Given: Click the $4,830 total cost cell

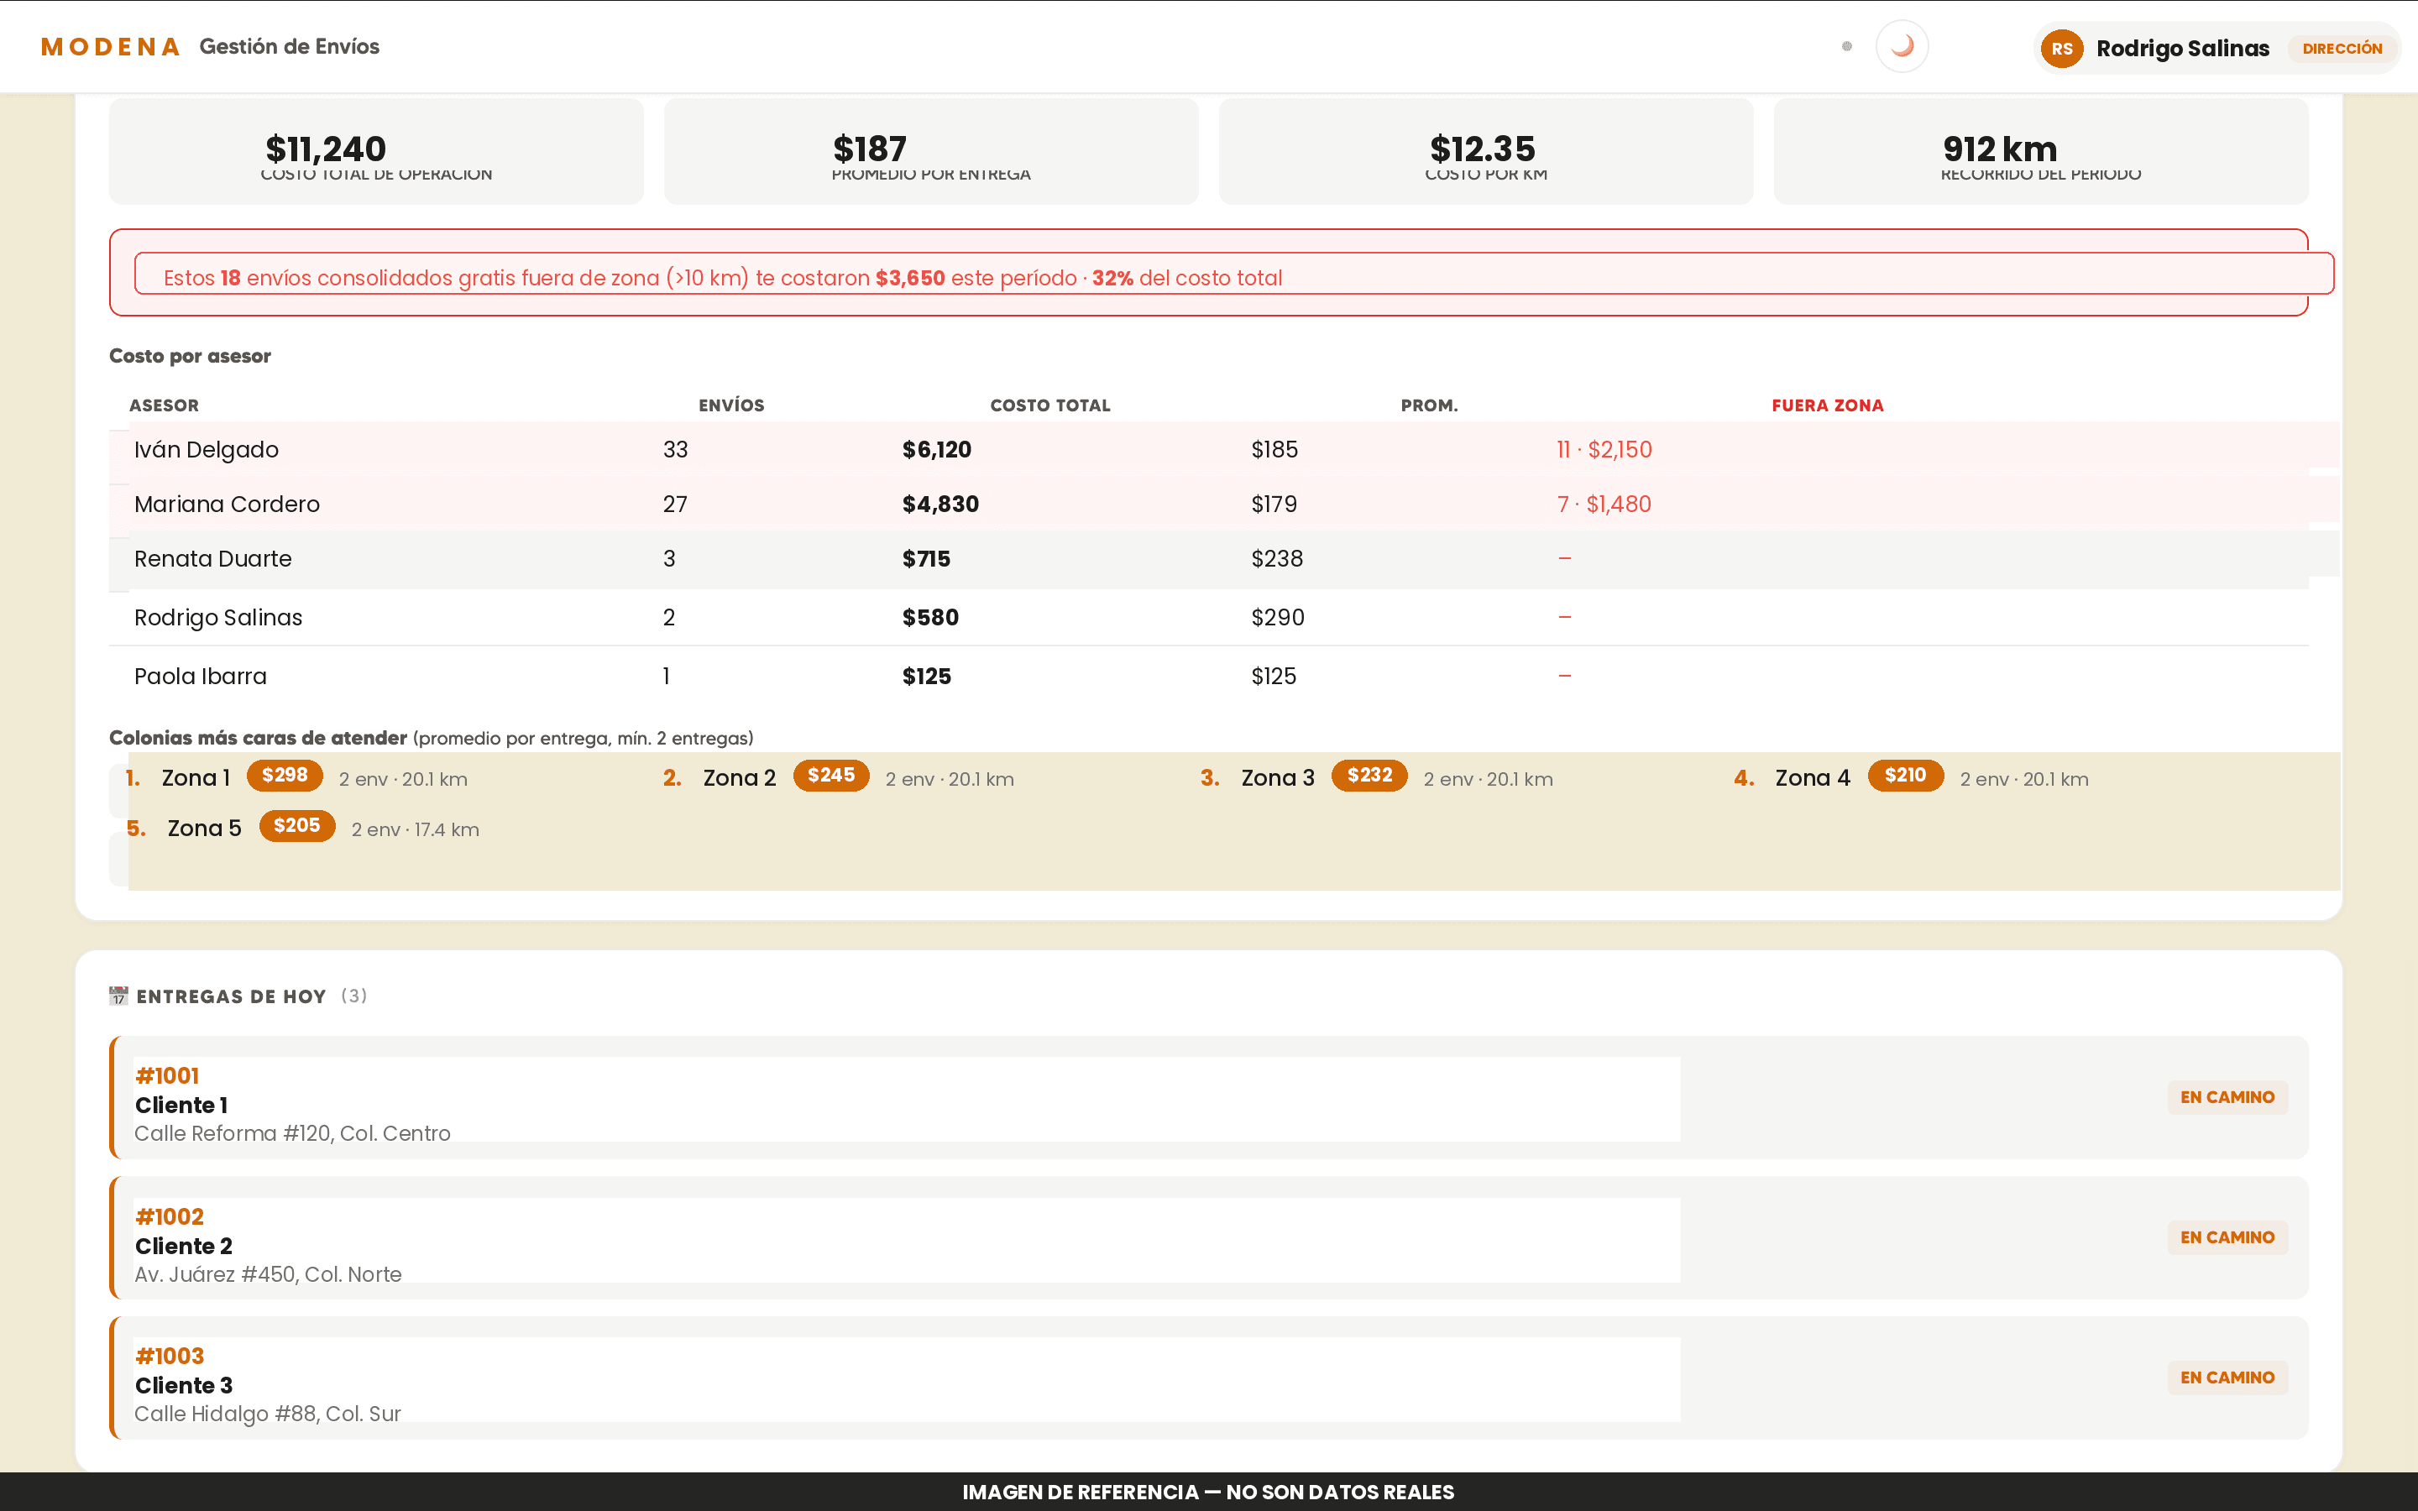Looking at the screenshot, I should tap(940, 504).
